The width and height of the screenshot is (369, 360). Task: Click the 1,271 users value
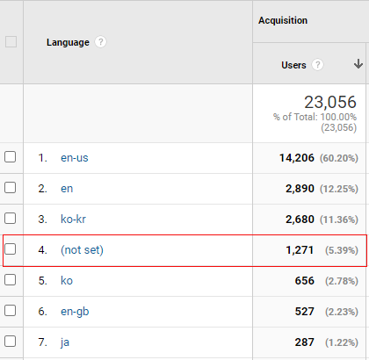pos(300,250)
